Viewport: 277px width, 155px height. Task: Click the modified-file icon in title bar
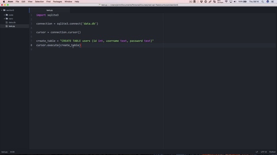tap(100, 5)
